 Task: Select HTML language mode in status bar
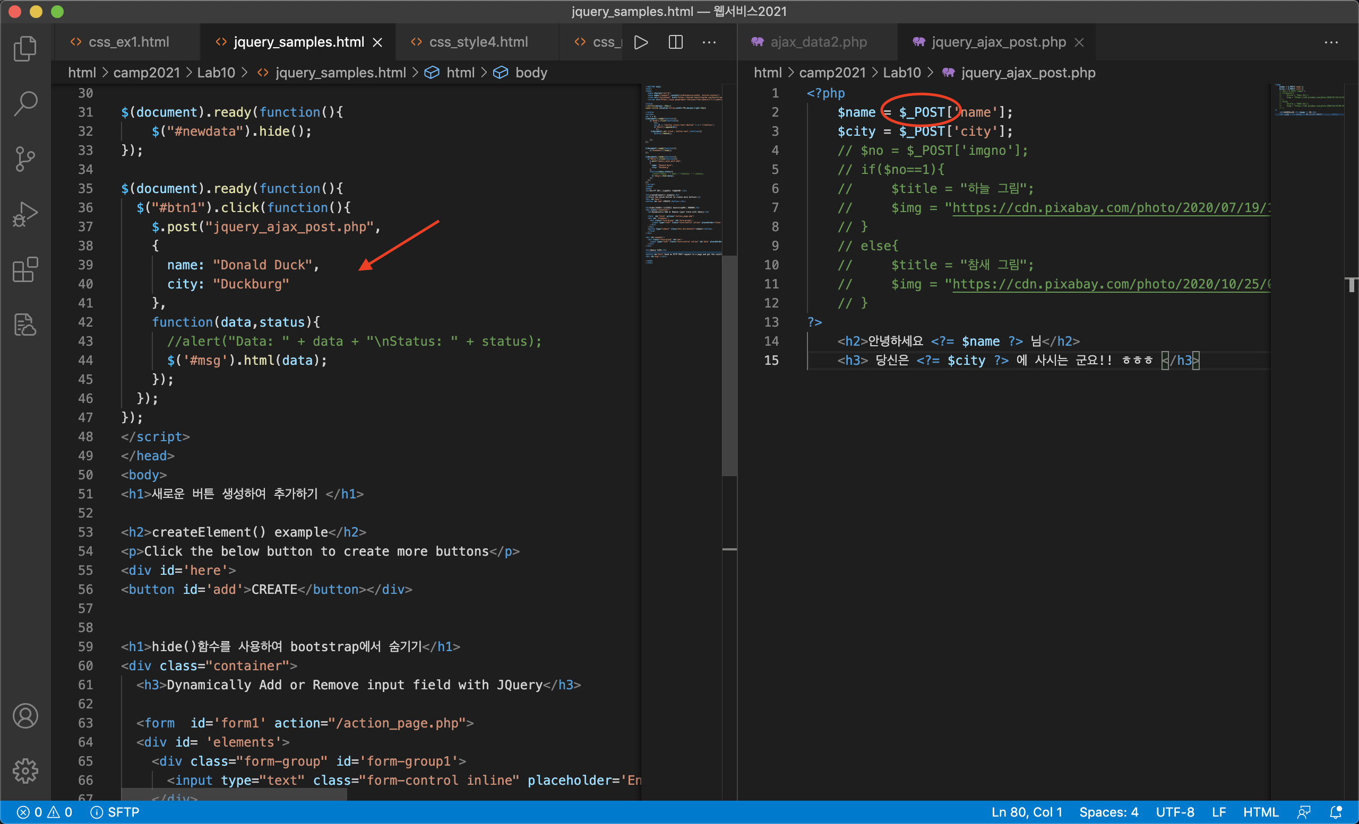pos(1260,812)
